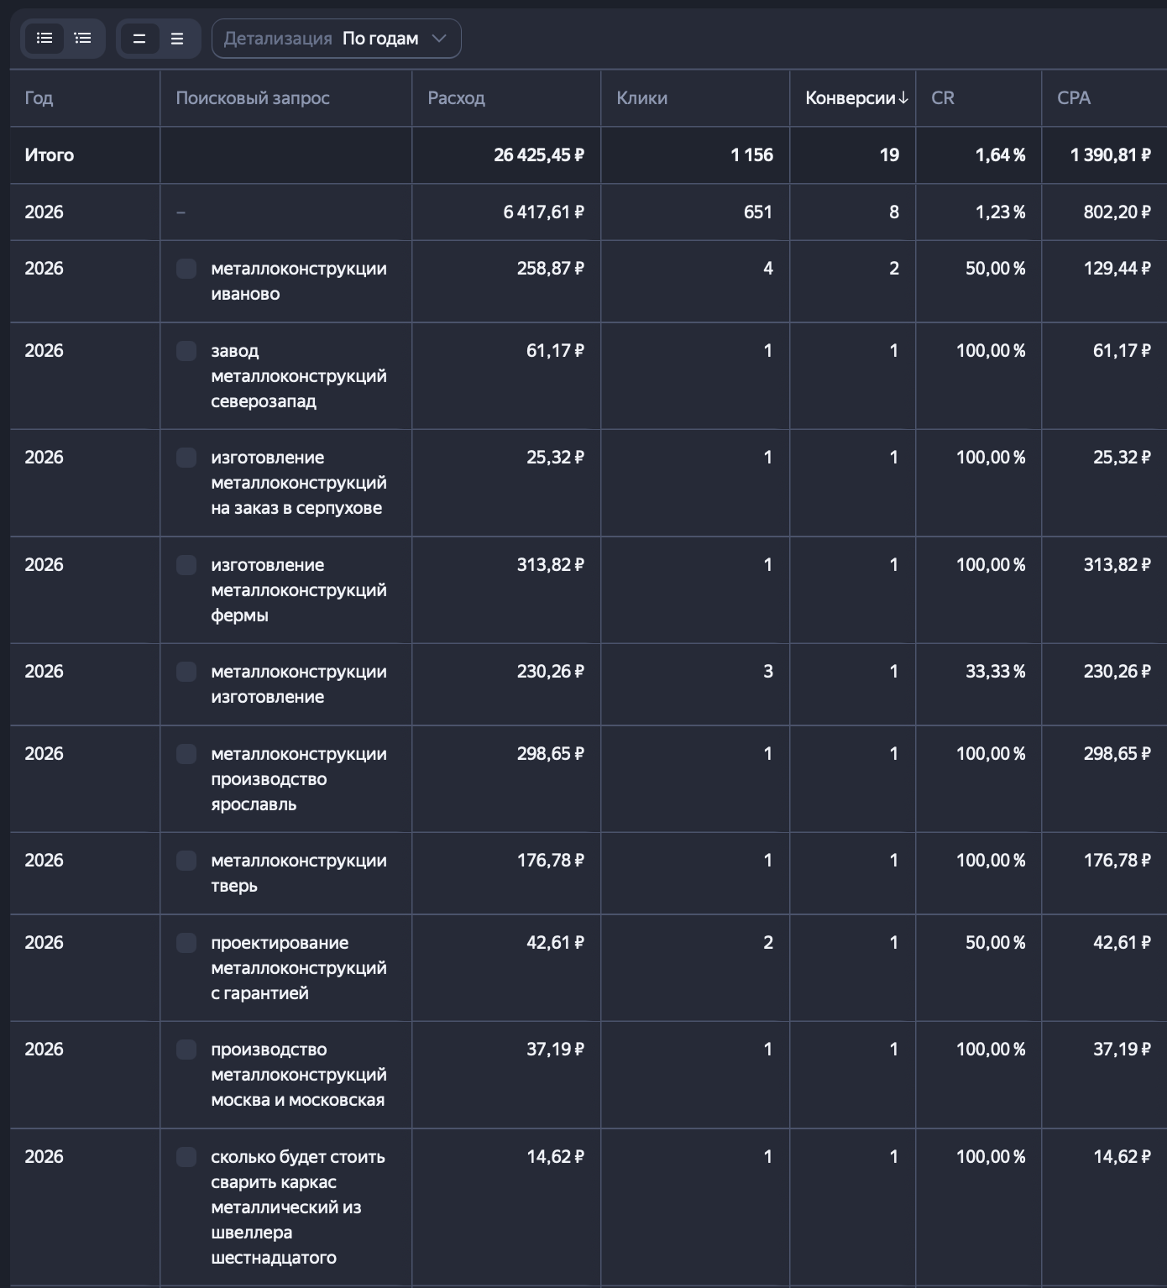
Task: Click the CR value 33,33 %
Action: [x=996, y=672]
